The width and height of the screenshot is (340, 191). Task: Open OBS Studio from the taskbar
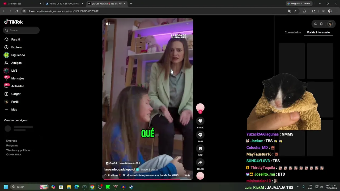[100, 187]
